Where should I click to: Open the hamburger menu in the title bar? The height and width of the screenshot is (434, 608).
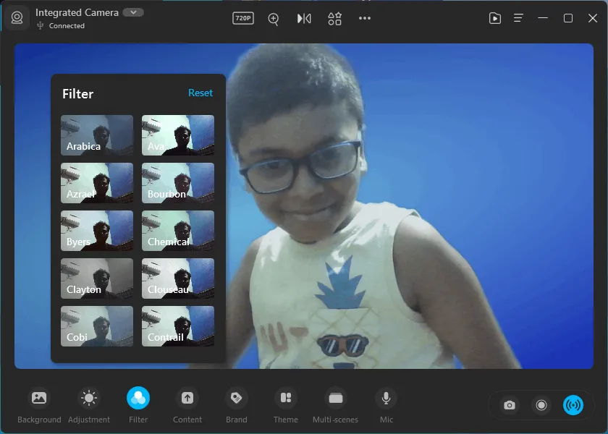coord(519,18)
